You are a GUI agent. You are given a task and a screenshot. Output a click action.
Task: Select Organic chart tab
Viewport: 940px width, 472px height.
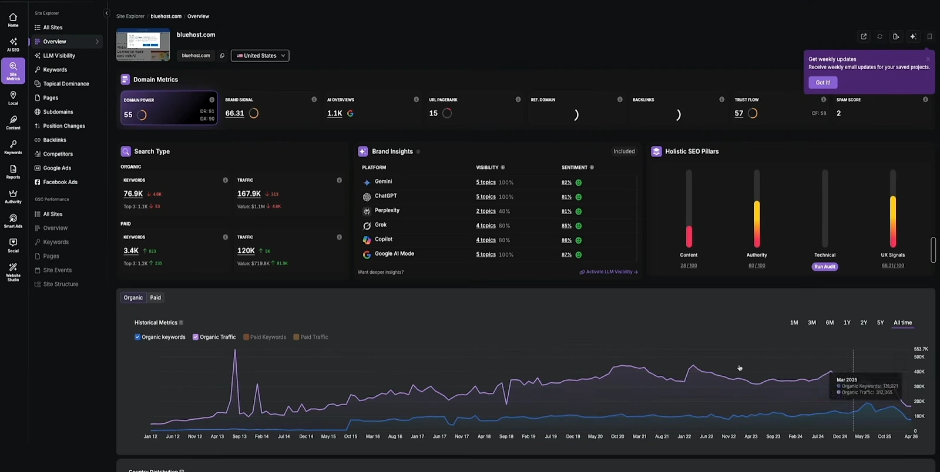click(133, 298)
